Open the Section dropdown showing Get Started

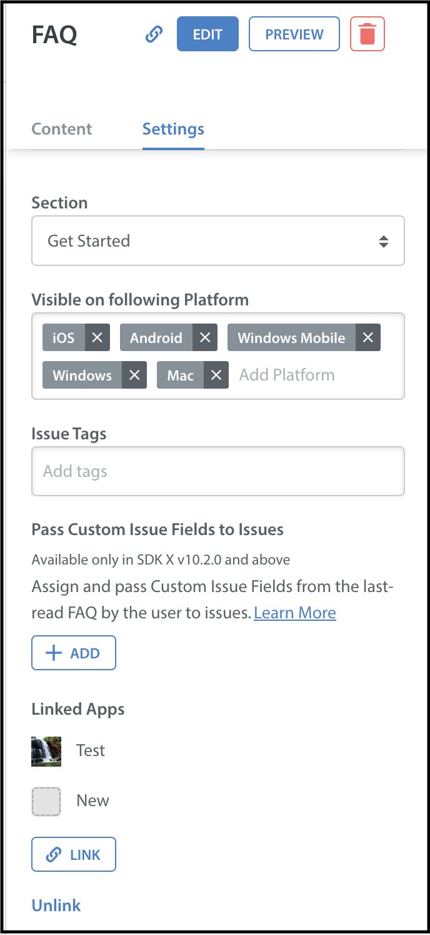218,241
